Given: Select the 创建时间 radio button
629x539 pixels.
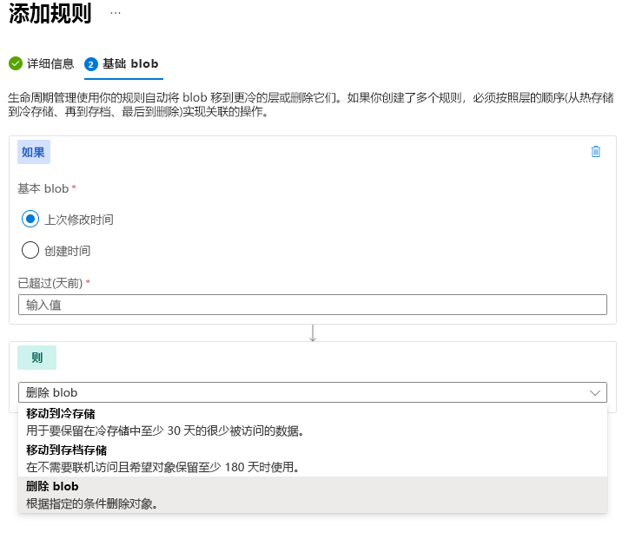Looking at the screenshot, I should pos(30,250).
